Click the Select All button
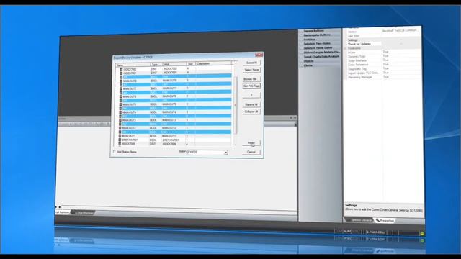Viewport: 461px width, 259px height. coord(251,63)
